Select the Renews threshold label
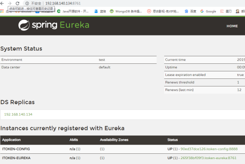The width and height of the screenshot is (245, 164). 180,82
